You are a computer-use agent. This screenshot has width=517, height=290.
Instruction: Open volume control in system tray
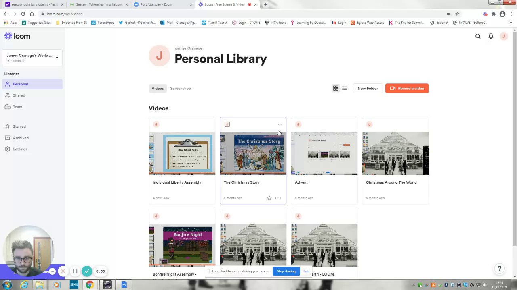484,285
